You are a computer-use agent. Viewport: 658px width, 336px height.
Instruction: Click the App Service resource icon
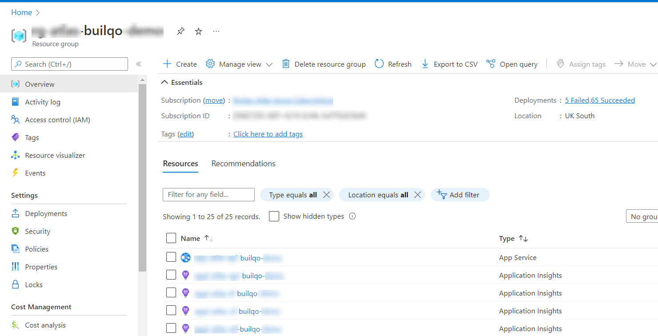[x=185, y=257]
